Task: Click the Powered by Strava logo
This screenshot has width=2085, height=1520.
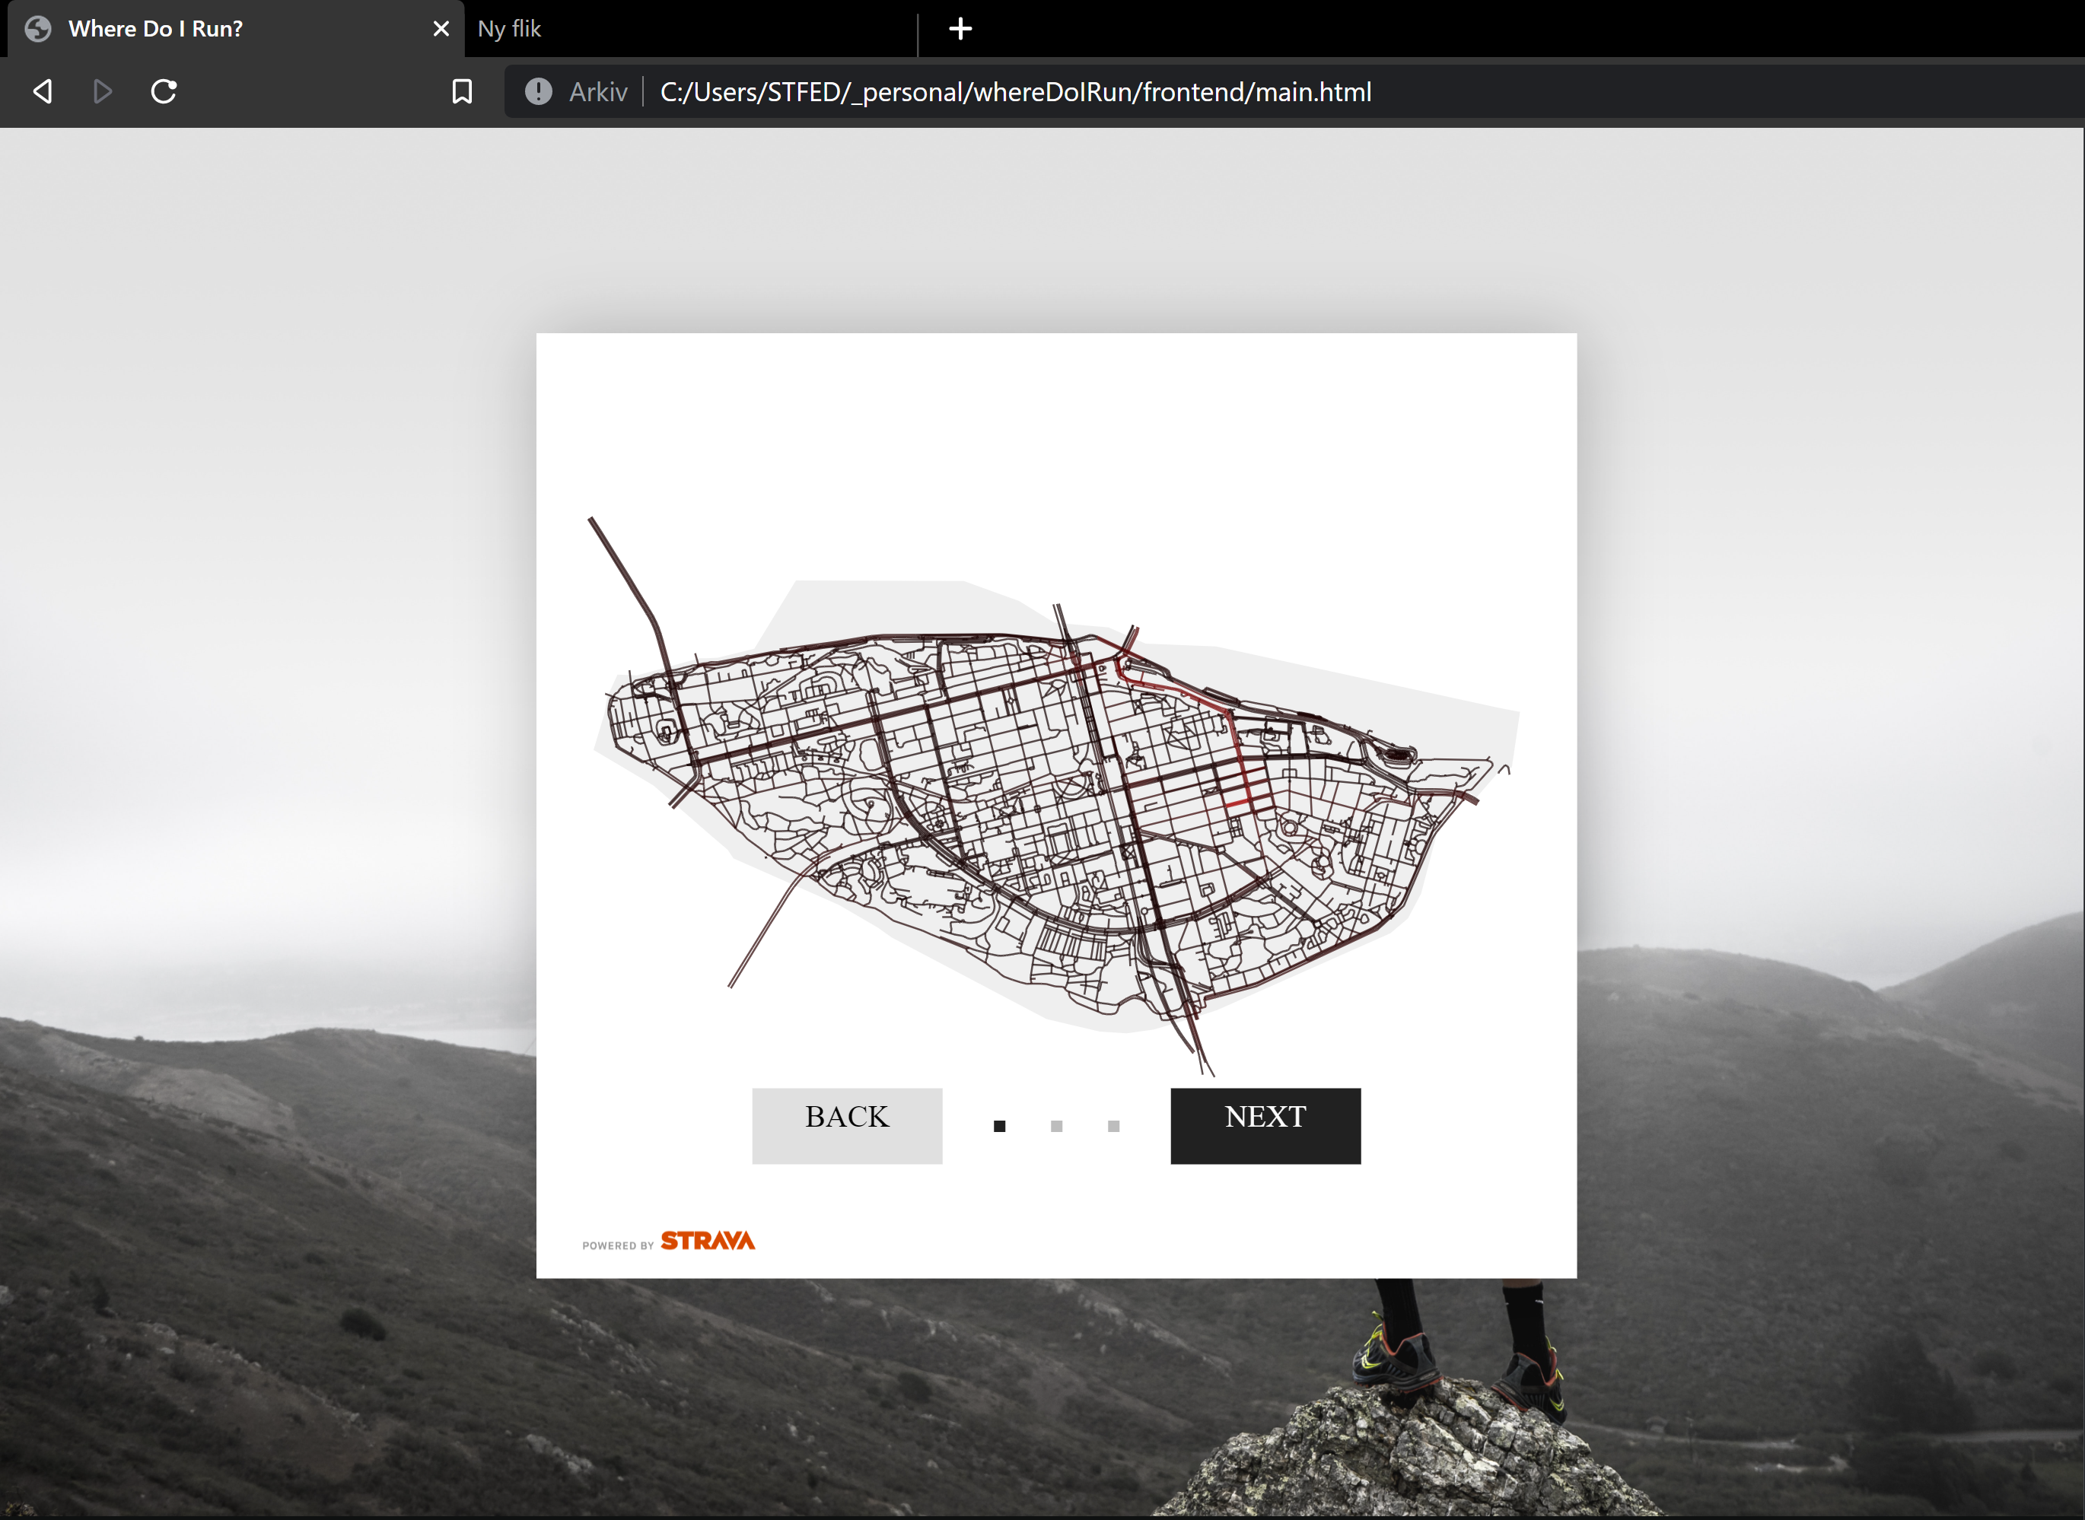Action: (x=669, y=1242)
